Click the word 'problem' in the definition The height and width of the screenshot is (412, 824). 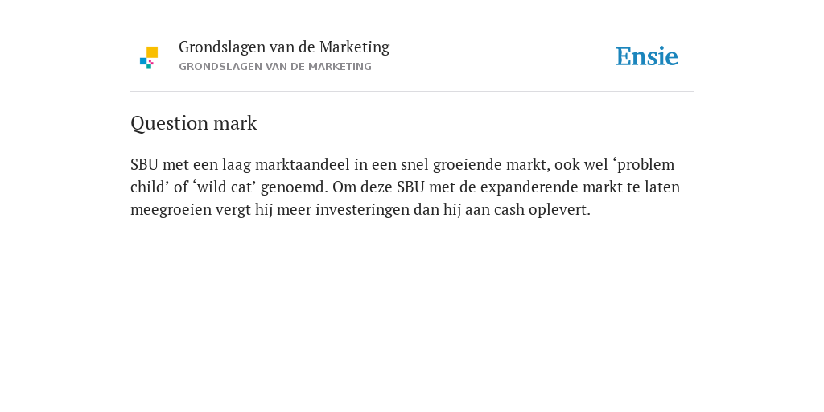tap(646, 165)
